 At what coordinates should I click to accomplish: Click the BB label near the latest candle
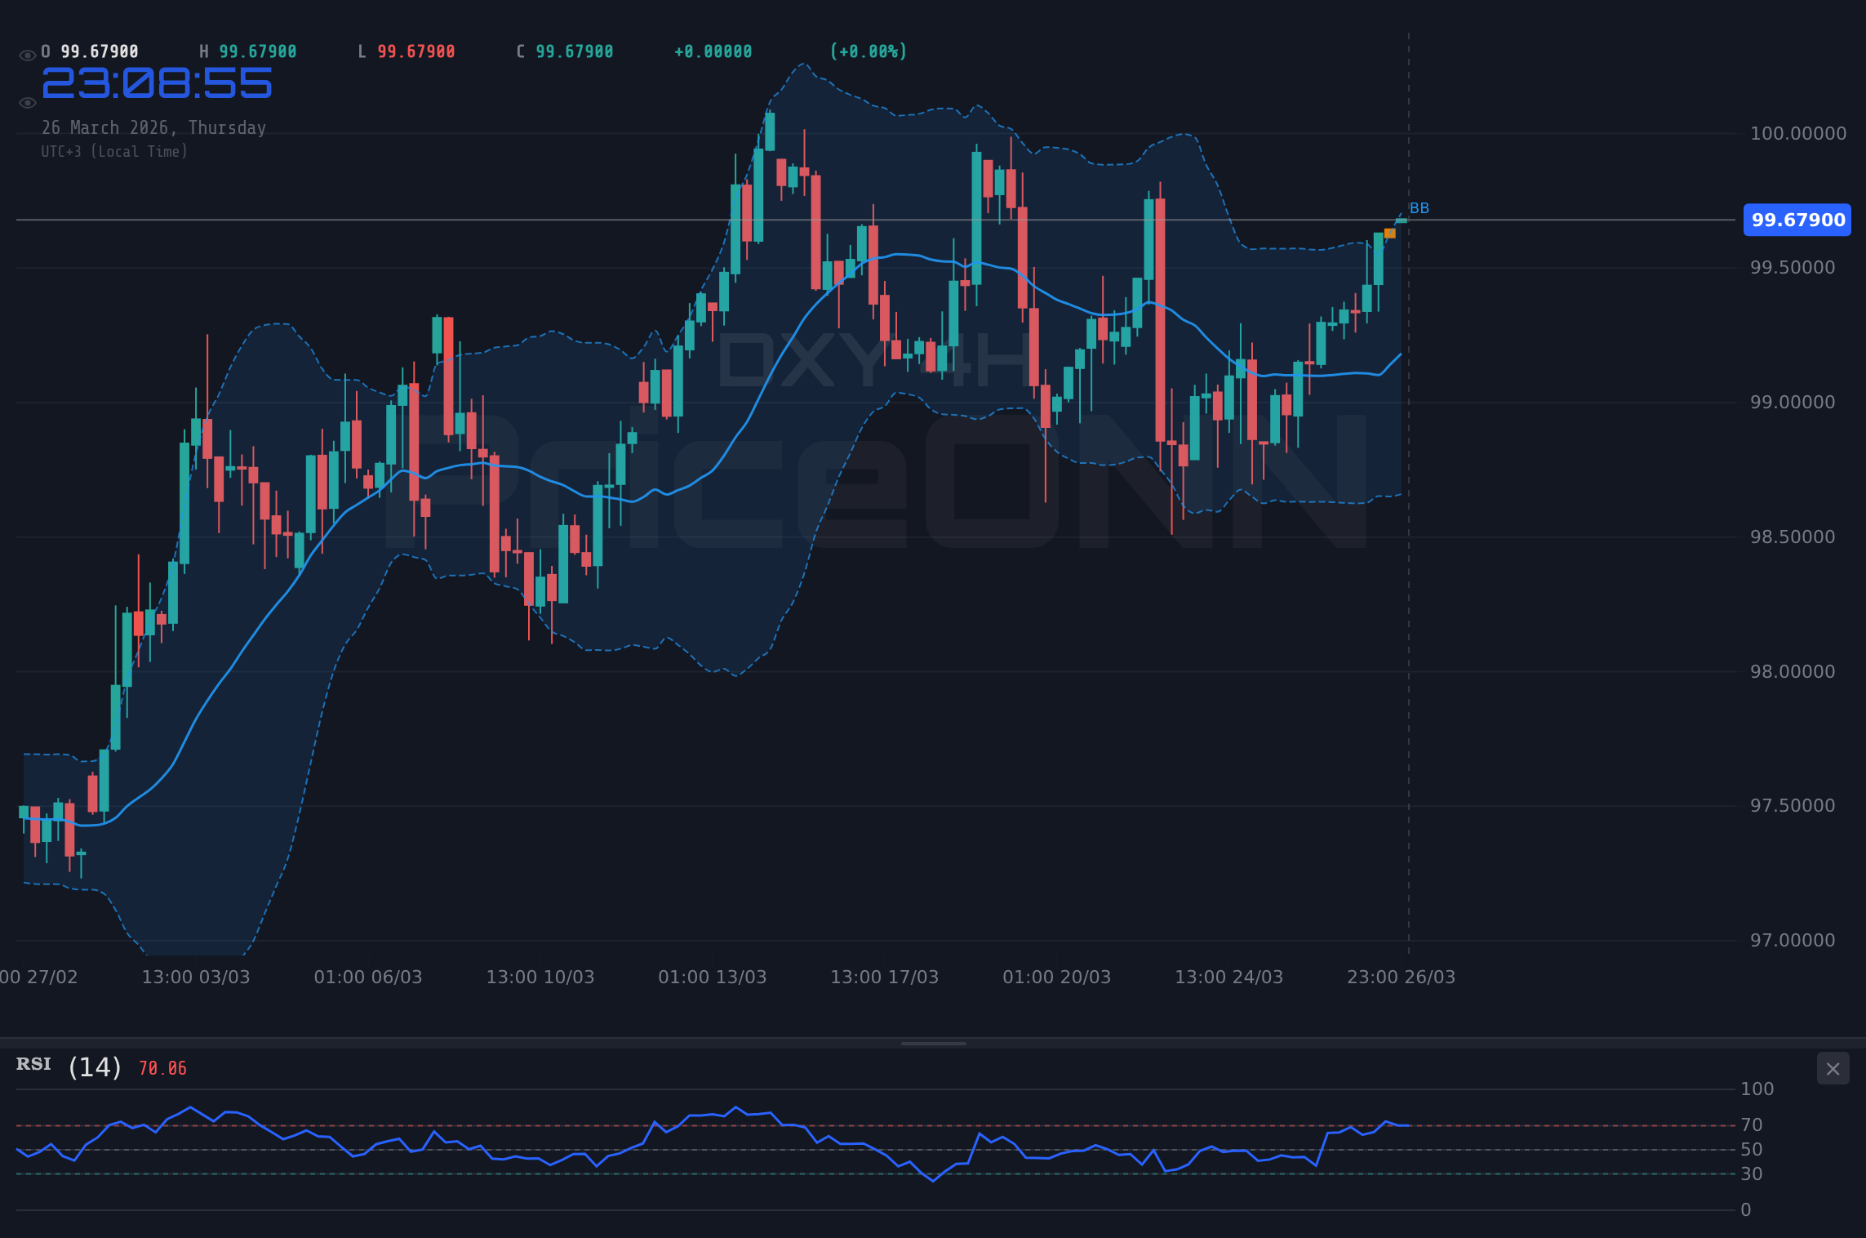tap(1420, 207)
